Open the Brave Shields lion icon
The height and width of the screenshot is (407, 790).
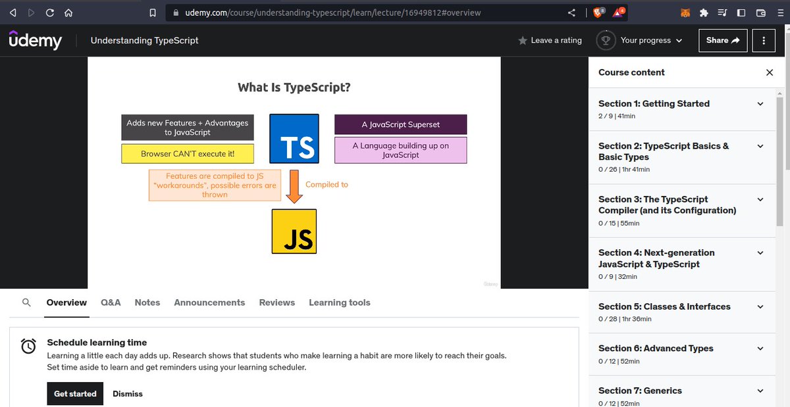click(x=598, y=12)
